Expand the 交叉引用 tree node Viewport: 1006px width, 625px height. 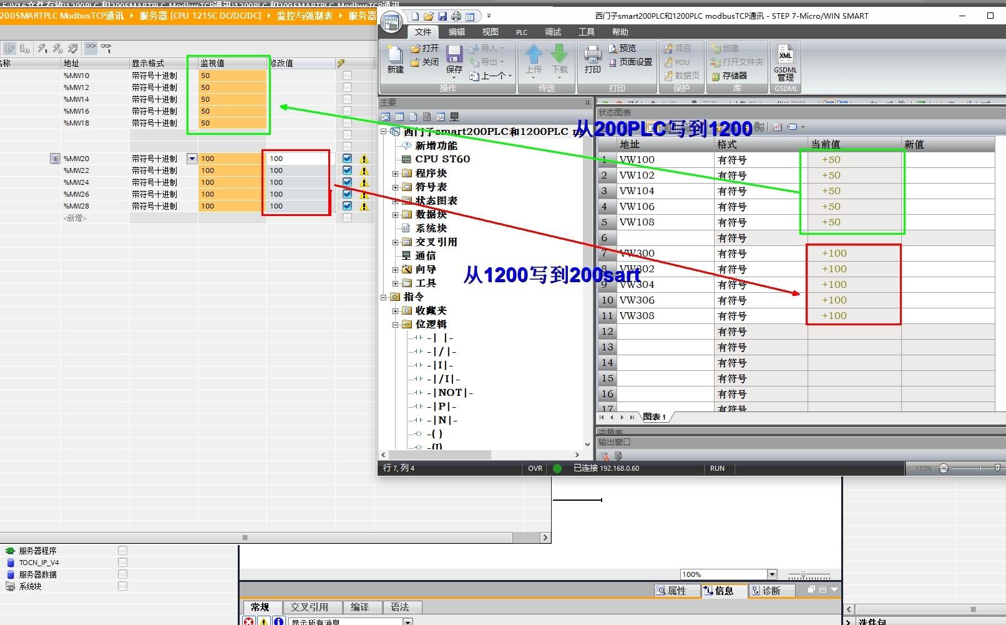395,242
